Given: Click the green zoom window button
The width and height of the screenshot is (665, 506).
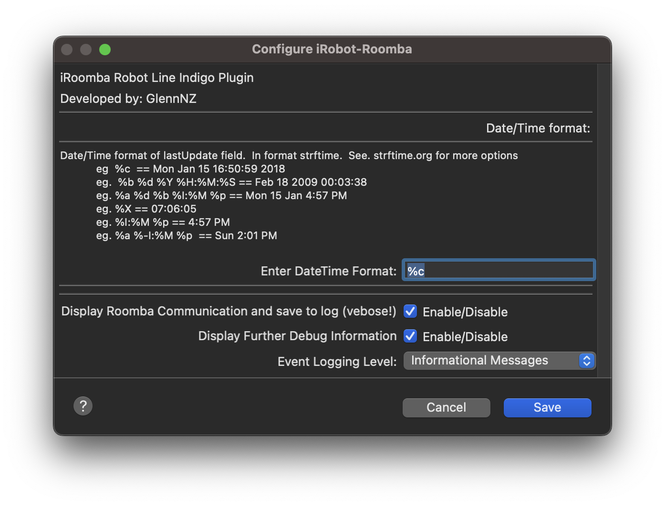Looking at the screenshot, I should 105,50.
